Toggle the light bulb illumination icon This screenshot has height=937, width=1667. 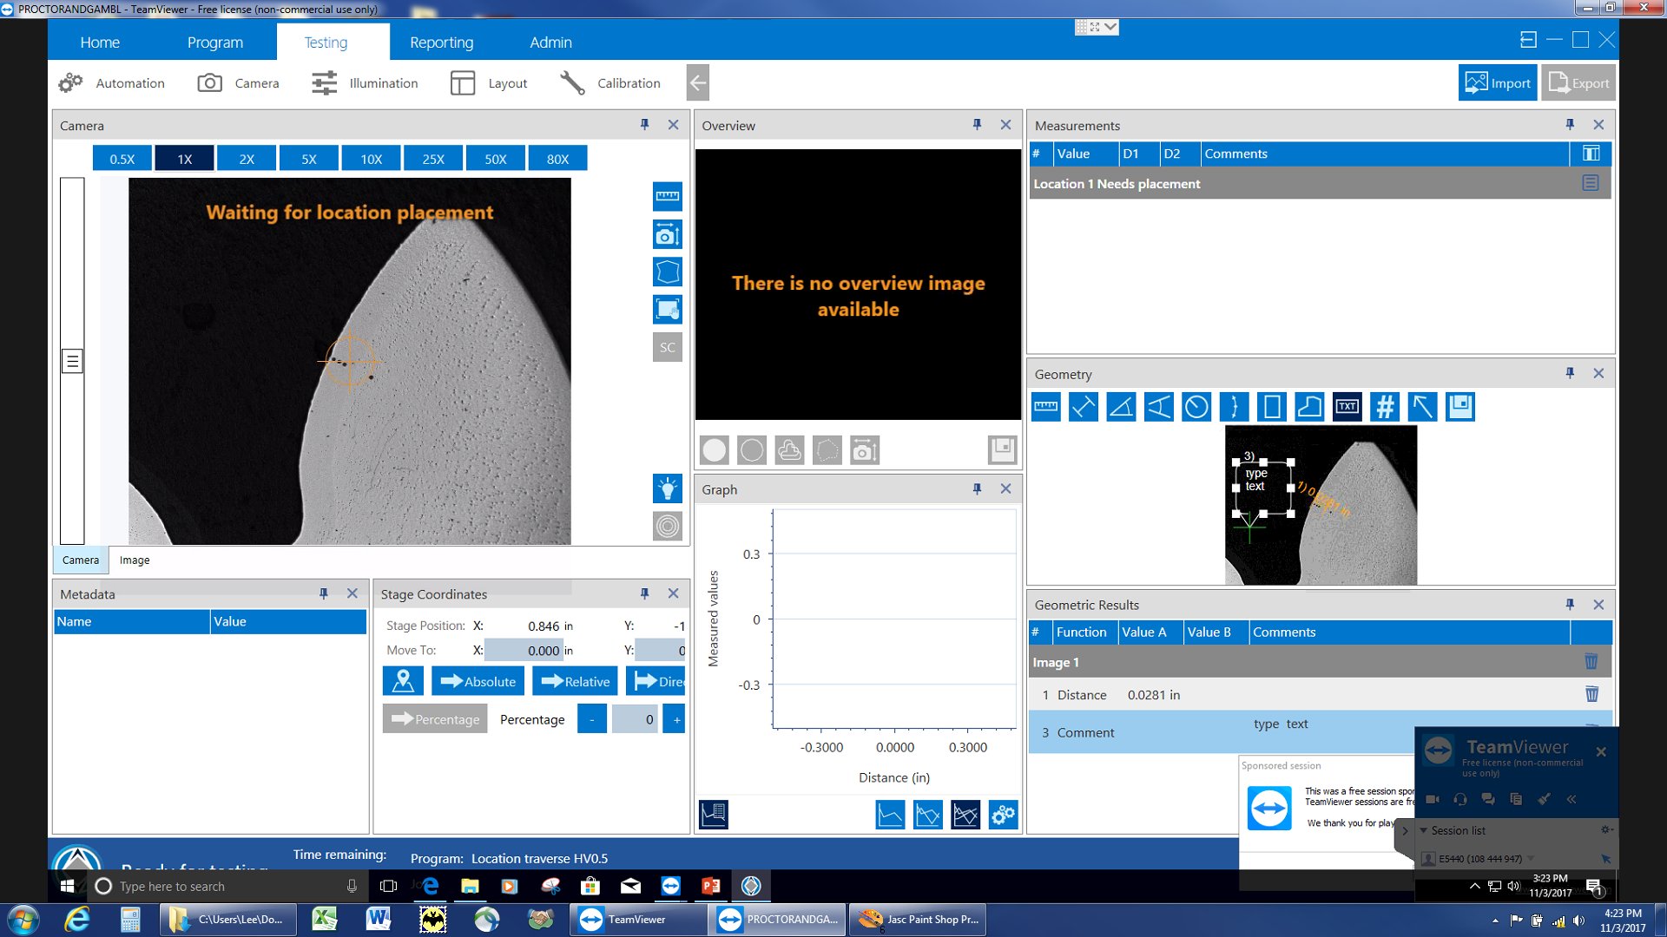[668, 488]
